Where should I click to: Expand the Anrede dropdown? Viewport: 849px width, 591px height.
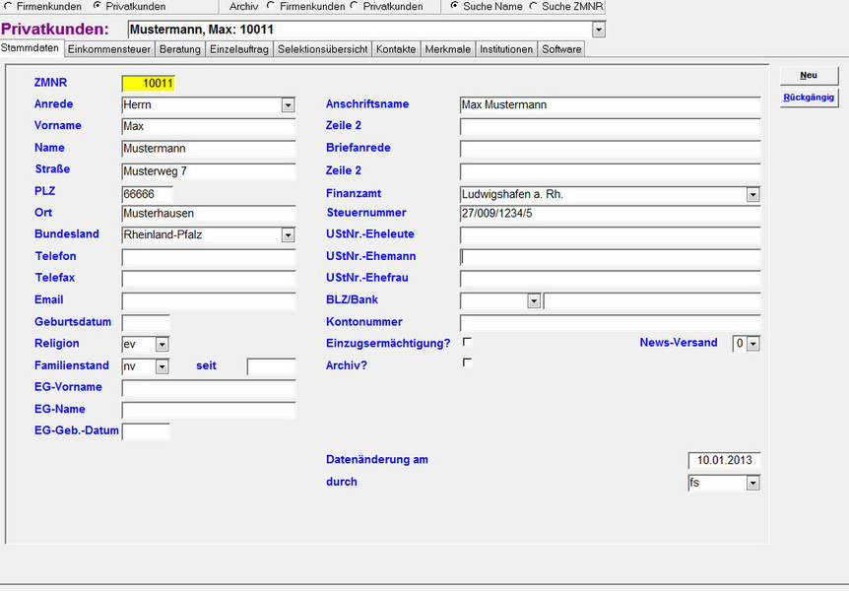[288, 105]
